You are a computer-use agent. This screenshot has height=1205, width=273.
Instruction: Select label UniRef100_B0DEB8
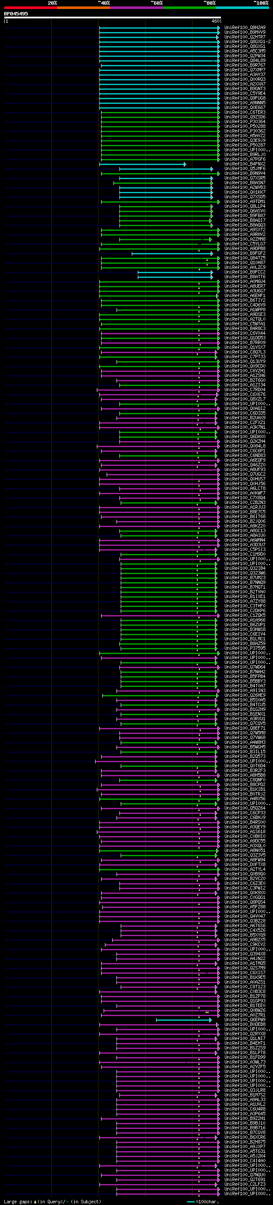coord(245,1025)
